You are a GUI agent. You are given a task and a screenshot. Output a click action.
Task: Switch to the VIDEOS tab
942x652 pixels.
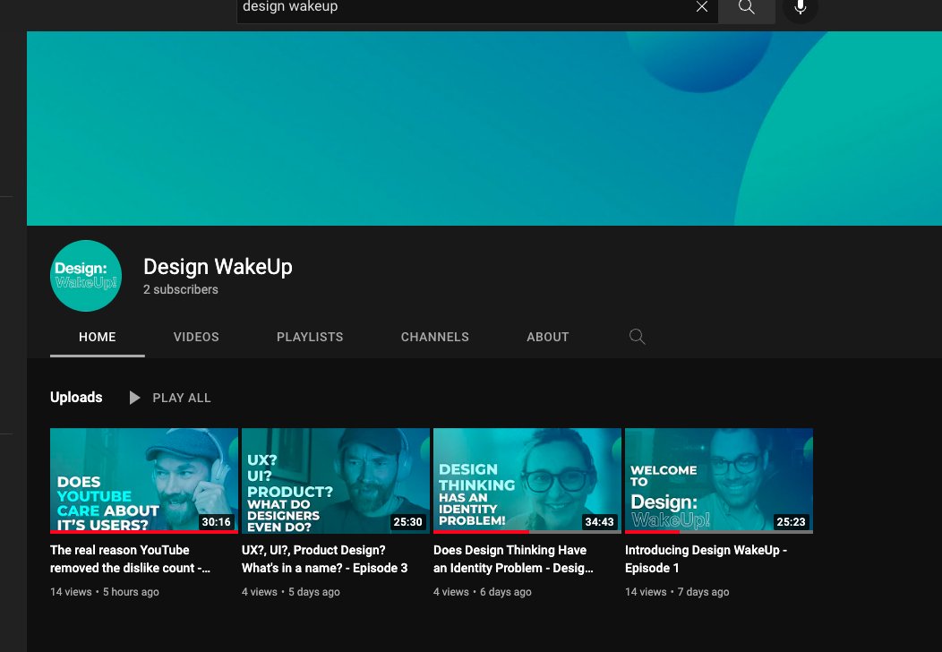(196, 337)
